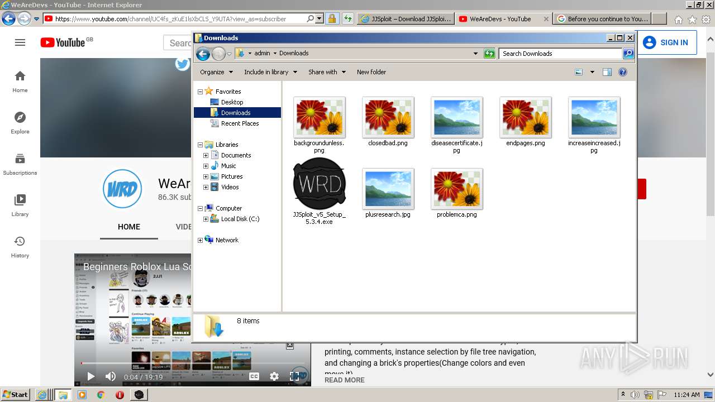
Task: Switch to Before you continue tab
Action: (603, 18)
